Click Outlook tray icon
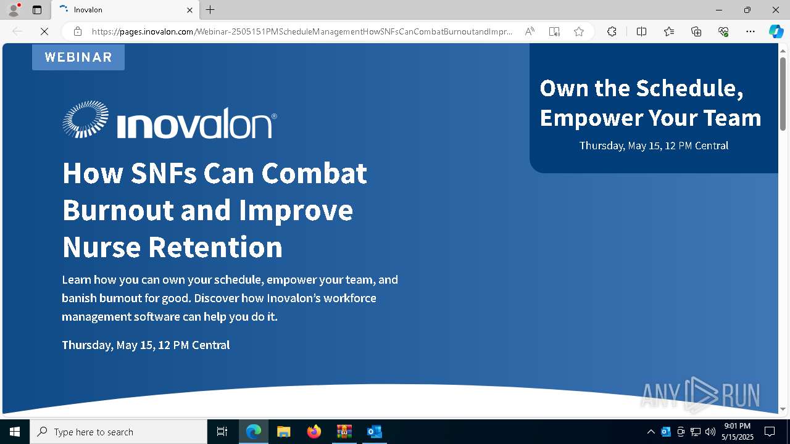Screen dimensions: 790x444 point(666,432)
